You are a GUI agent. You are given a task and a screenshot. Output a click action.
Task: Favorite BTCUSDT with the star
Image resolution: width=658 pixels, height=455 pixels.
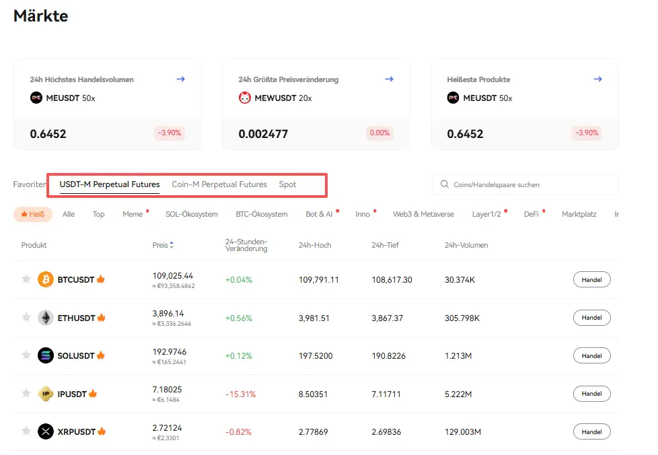[x=26, y=279]
